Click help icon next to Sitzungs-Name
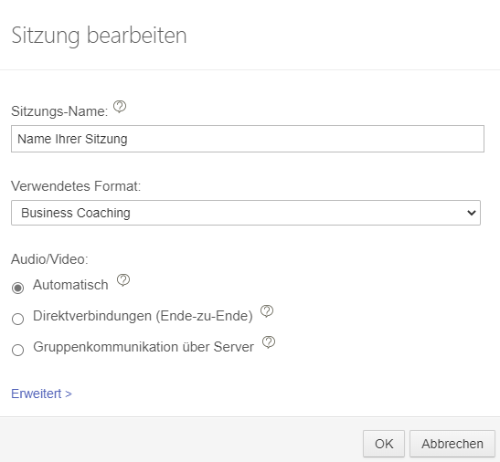Screen dimensions: 500x462 click(120, 107)
